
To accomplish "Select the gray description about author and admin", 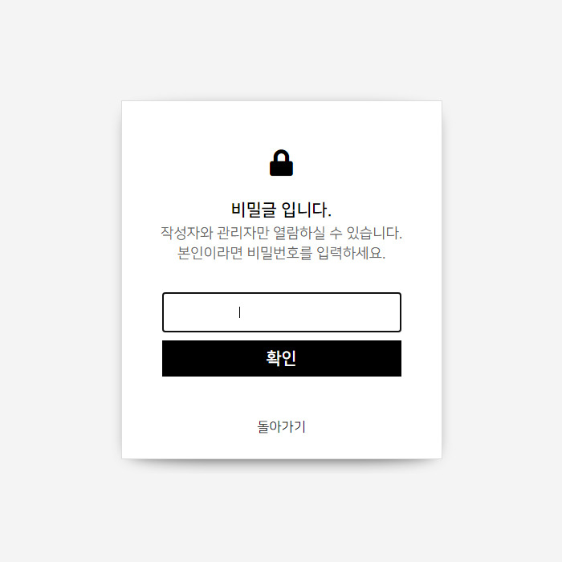I will tap(281, 233).
